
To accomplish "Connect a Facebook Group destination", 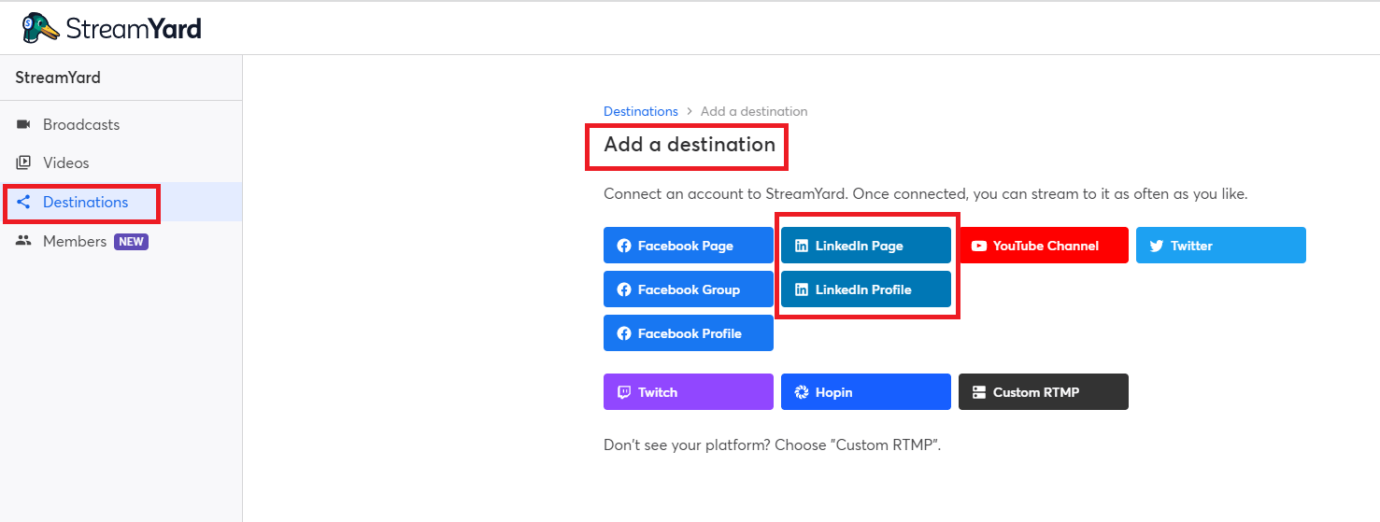I will pyautogui.click(x=689, y=289).
